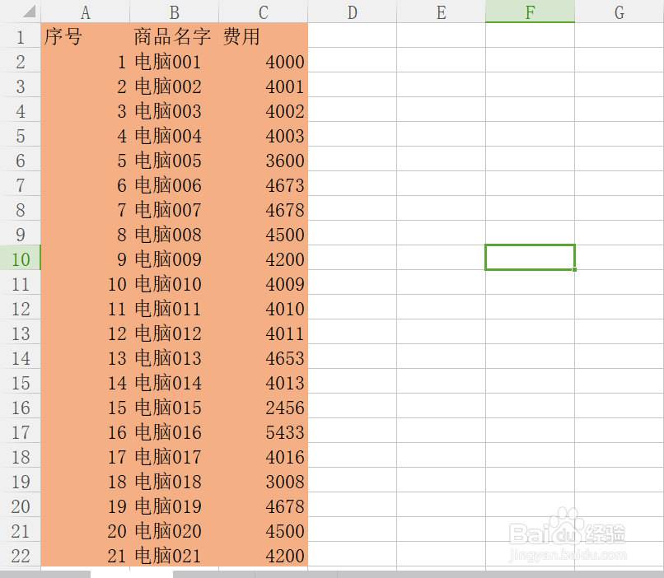664x578 pixels.
Task: Select the cell with value 2456
Action: 263,408
